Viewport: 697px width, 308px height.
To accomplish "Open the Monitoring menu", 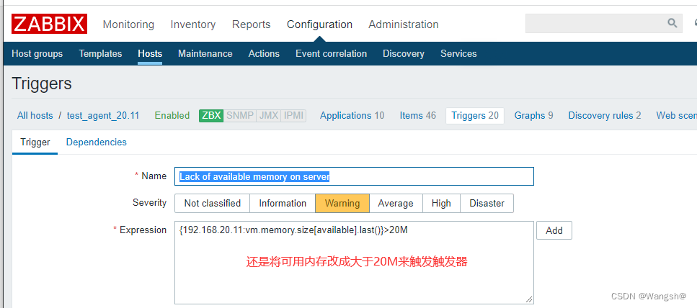I will pos(128,24).
